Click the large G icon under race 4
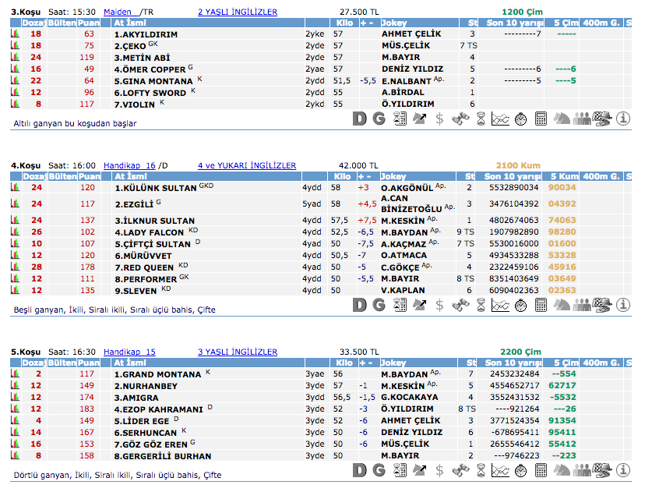This screenshot has width=652, height=499. [x=379, y=305]
